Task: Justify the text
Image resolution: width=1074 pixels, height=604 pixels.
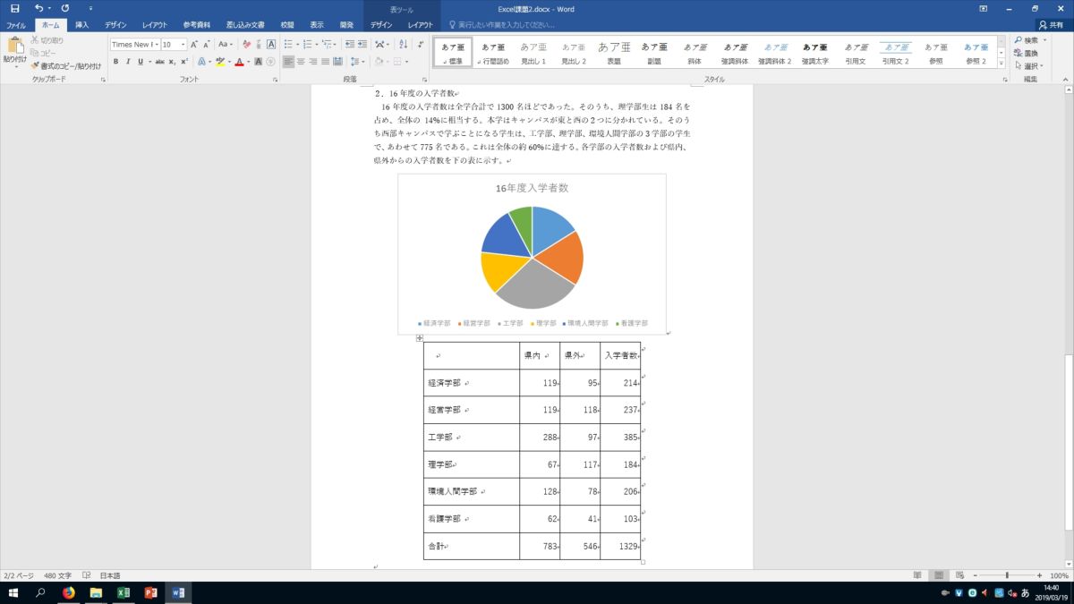Action: [326, 62]
